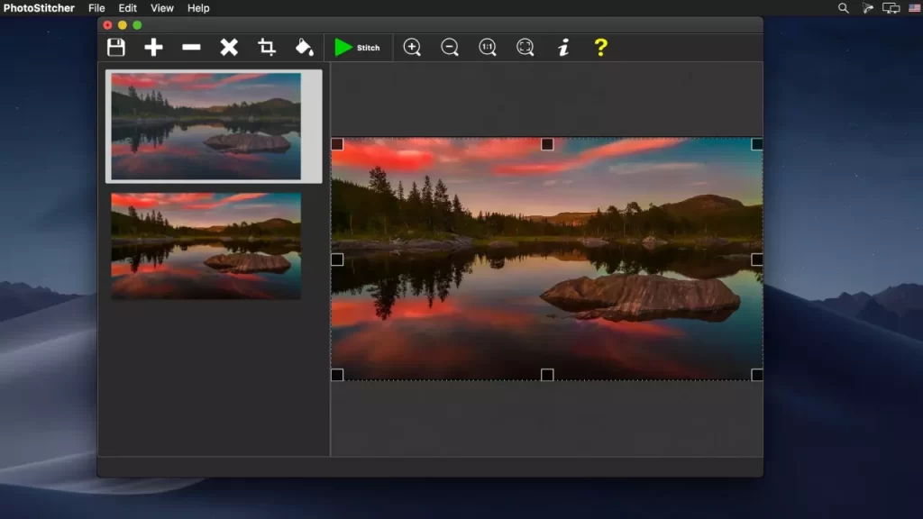Click the pointer status icon in menu bar
Image resolution: width=923 pixels, height=519 pixels.
click(x=868, y=8)
